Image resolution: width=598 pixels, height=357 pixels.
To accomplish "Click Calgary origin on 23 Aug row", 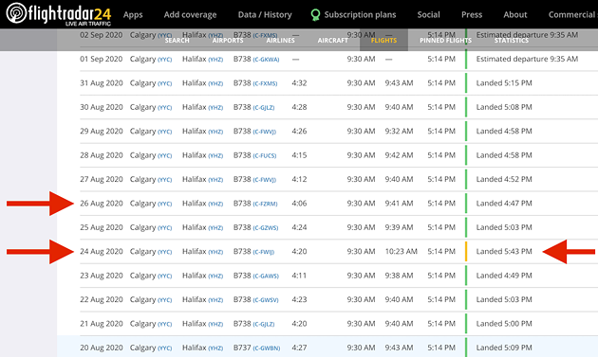I will pyautogui.click(x=142, y=276).
